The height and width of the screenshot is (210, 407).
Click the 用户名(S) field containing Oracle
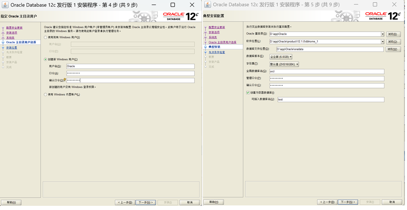pos(130,66)
